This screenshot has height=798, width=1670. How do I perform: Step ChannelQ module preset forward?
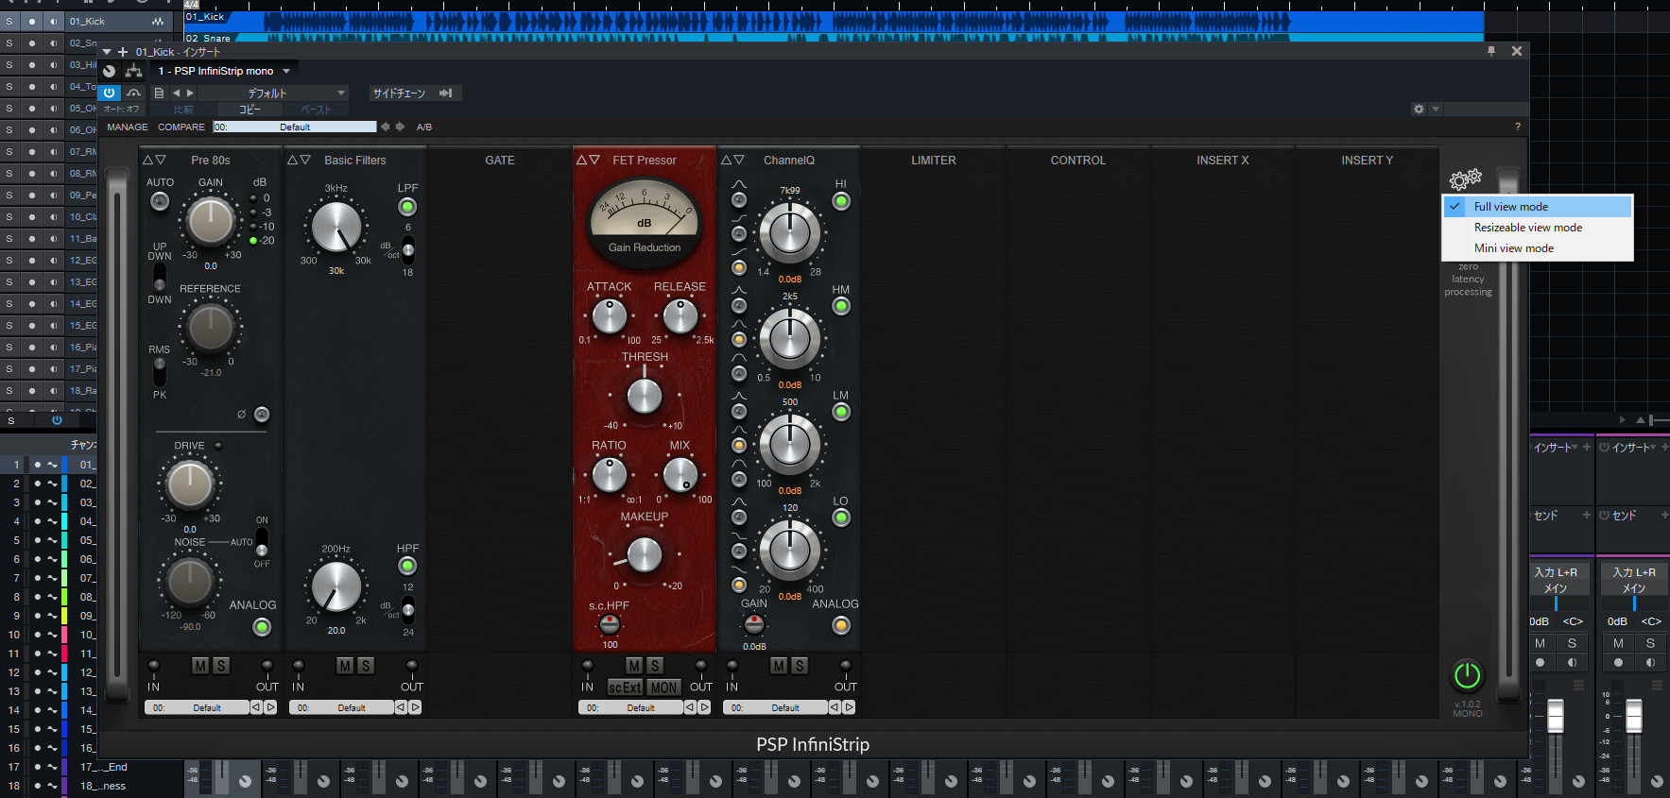pyautogui.click(x=849, y=707)
